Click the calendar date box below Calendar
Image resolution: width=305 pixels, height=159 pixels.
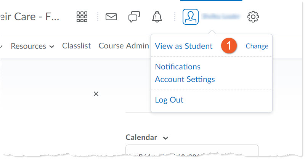click(x=192, y=151)
